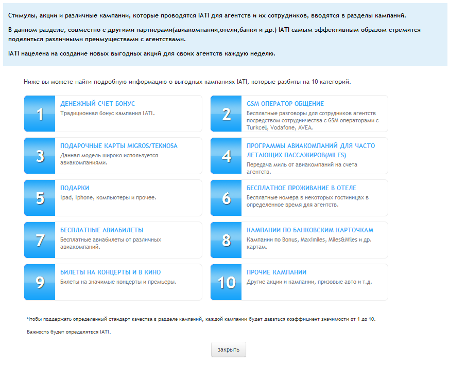
Task: Click the закрыть button
Action: [x=229, y=349]
